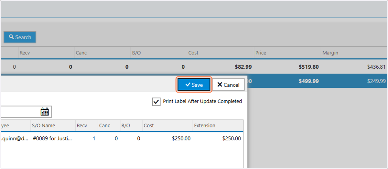This screenshot has height=169, width=388.
Task: Sort by Price column in background grid
Action: coord(287,53)
